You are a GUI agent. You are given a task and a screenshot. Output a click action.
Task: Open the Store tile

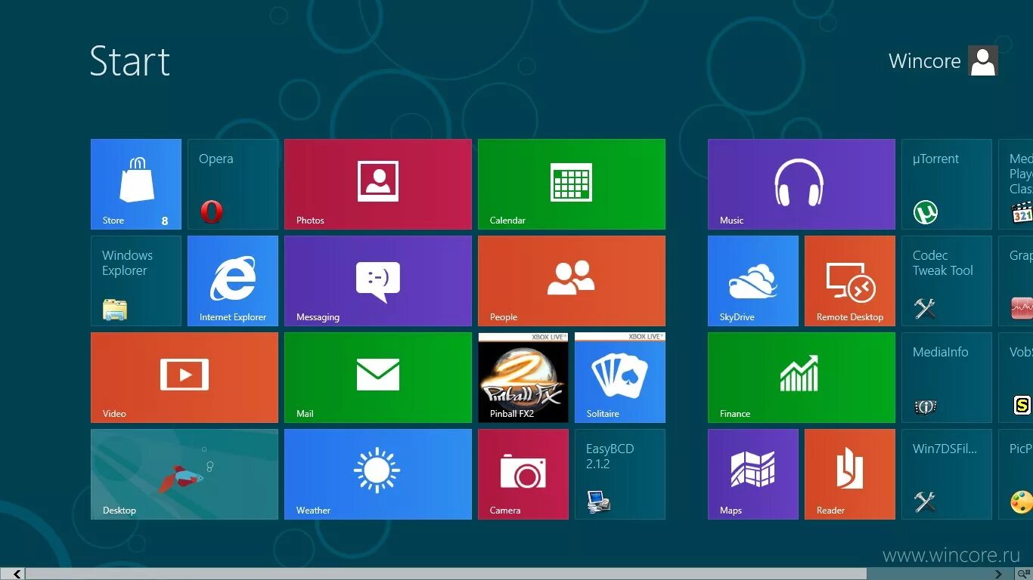[x=136, y=184]
